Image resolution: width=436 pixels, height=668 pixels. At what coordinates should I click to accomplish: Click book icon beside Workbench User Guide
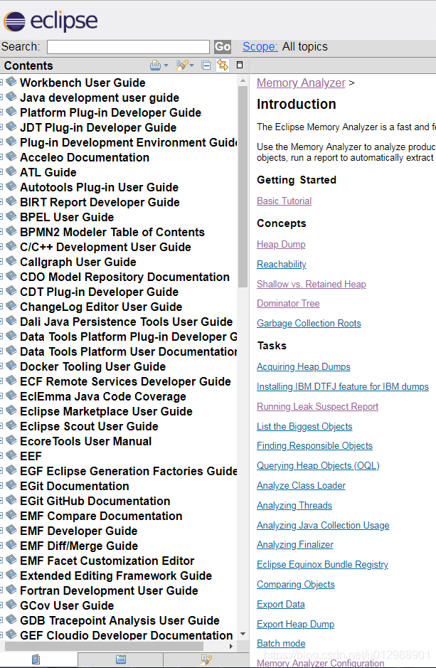coord(11,81)
